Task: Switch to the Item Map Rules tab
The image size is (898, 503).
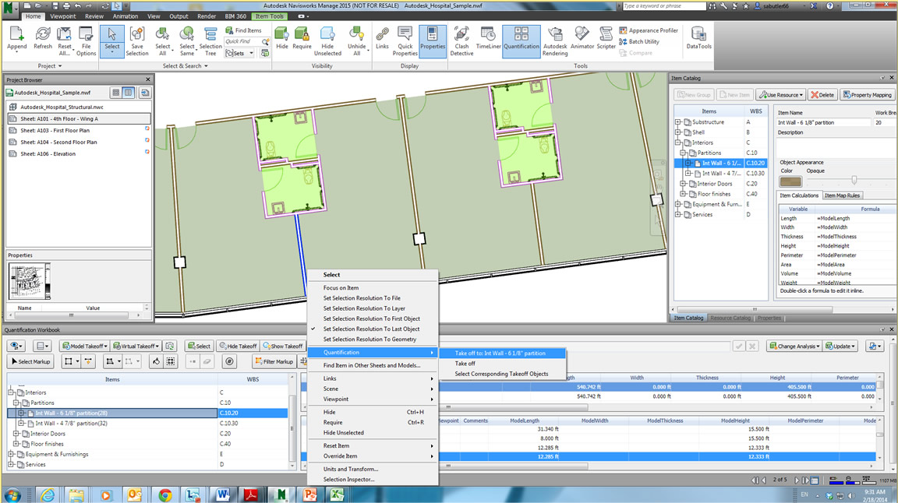Action: [842, 195]
